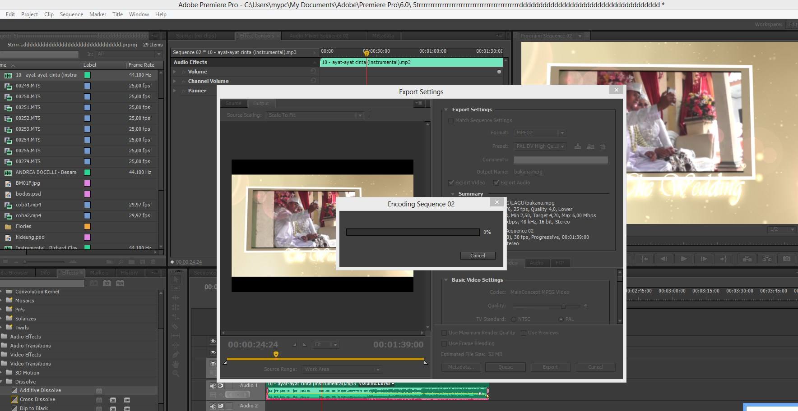Open the Source Range Work Area dropdown

pos(342,370)
